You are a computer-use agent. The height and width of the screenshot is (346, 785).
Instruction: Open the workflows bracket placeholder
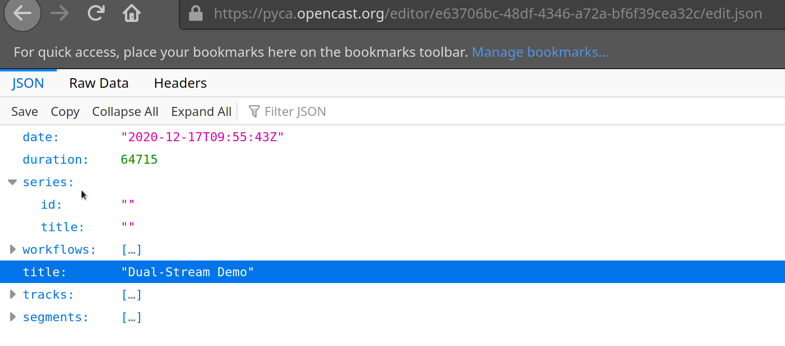132,249
